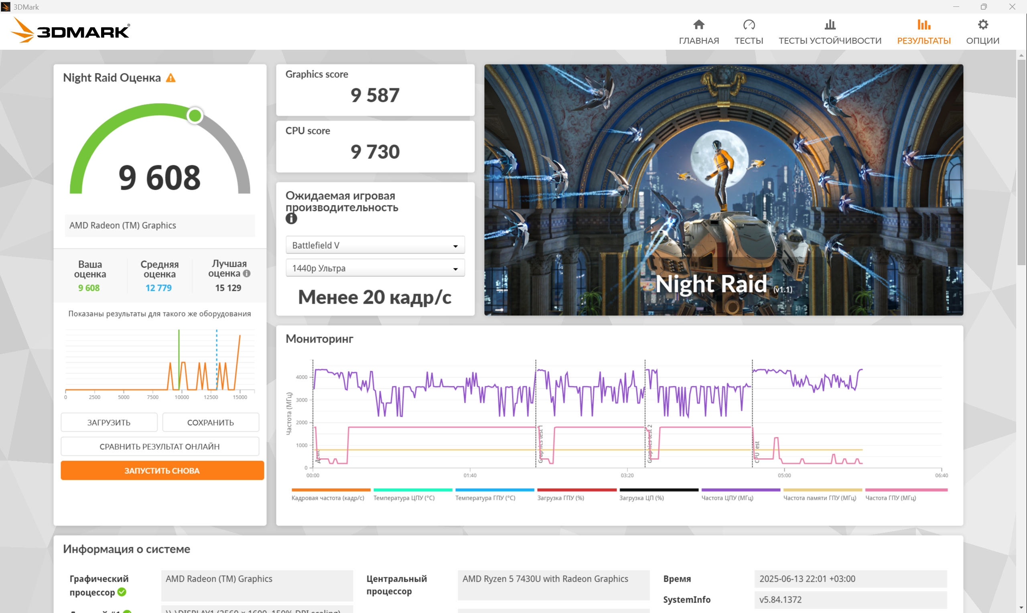The width and height of the screenshot is (1027, 613).
Task: Click green checkmark next to graphics processor
Action: tap(122, 592)
